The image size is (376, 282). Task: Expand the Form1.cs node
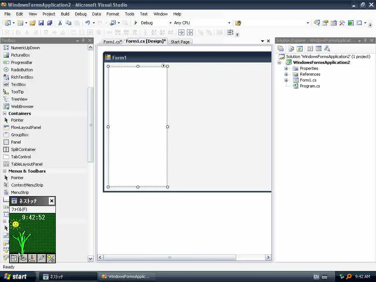286,80
